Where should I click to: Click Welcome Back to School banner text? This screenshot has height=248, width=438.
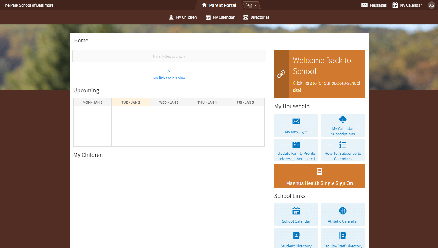coord(322,66)
